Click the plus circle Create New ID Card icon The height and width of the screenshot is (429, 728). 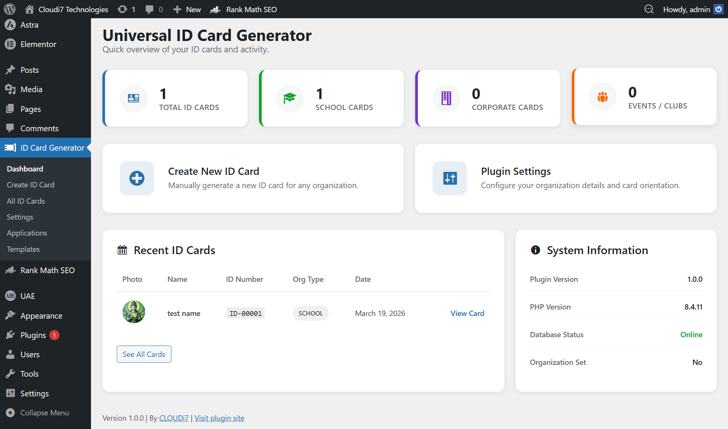coord(136,178)
